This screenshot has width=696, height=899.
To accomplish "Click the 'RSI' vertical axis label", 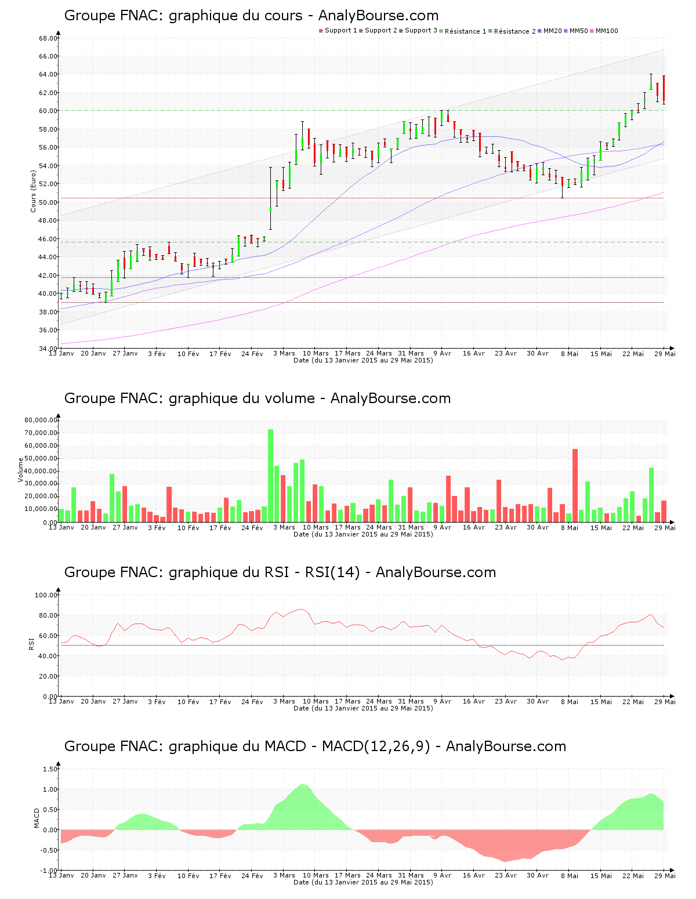I will coord(31,643).
